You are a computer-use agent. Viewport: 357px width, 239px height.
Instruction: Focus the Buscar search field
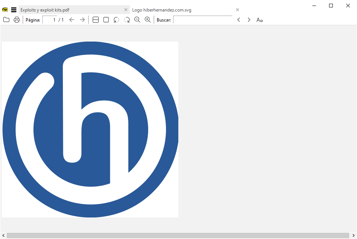(203, 20)
